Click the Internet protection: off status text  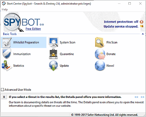tap(121, 22)
